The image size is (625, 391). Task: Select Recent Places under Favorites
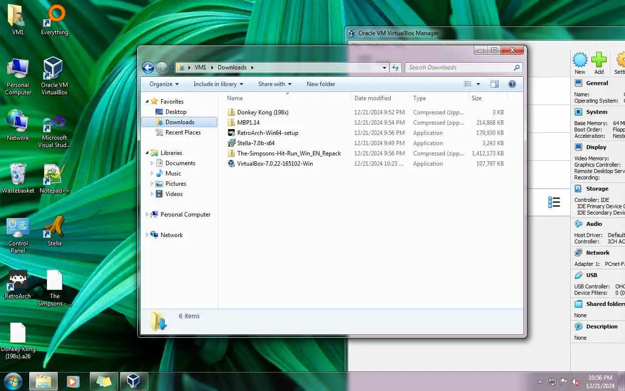tap(183, 132)
